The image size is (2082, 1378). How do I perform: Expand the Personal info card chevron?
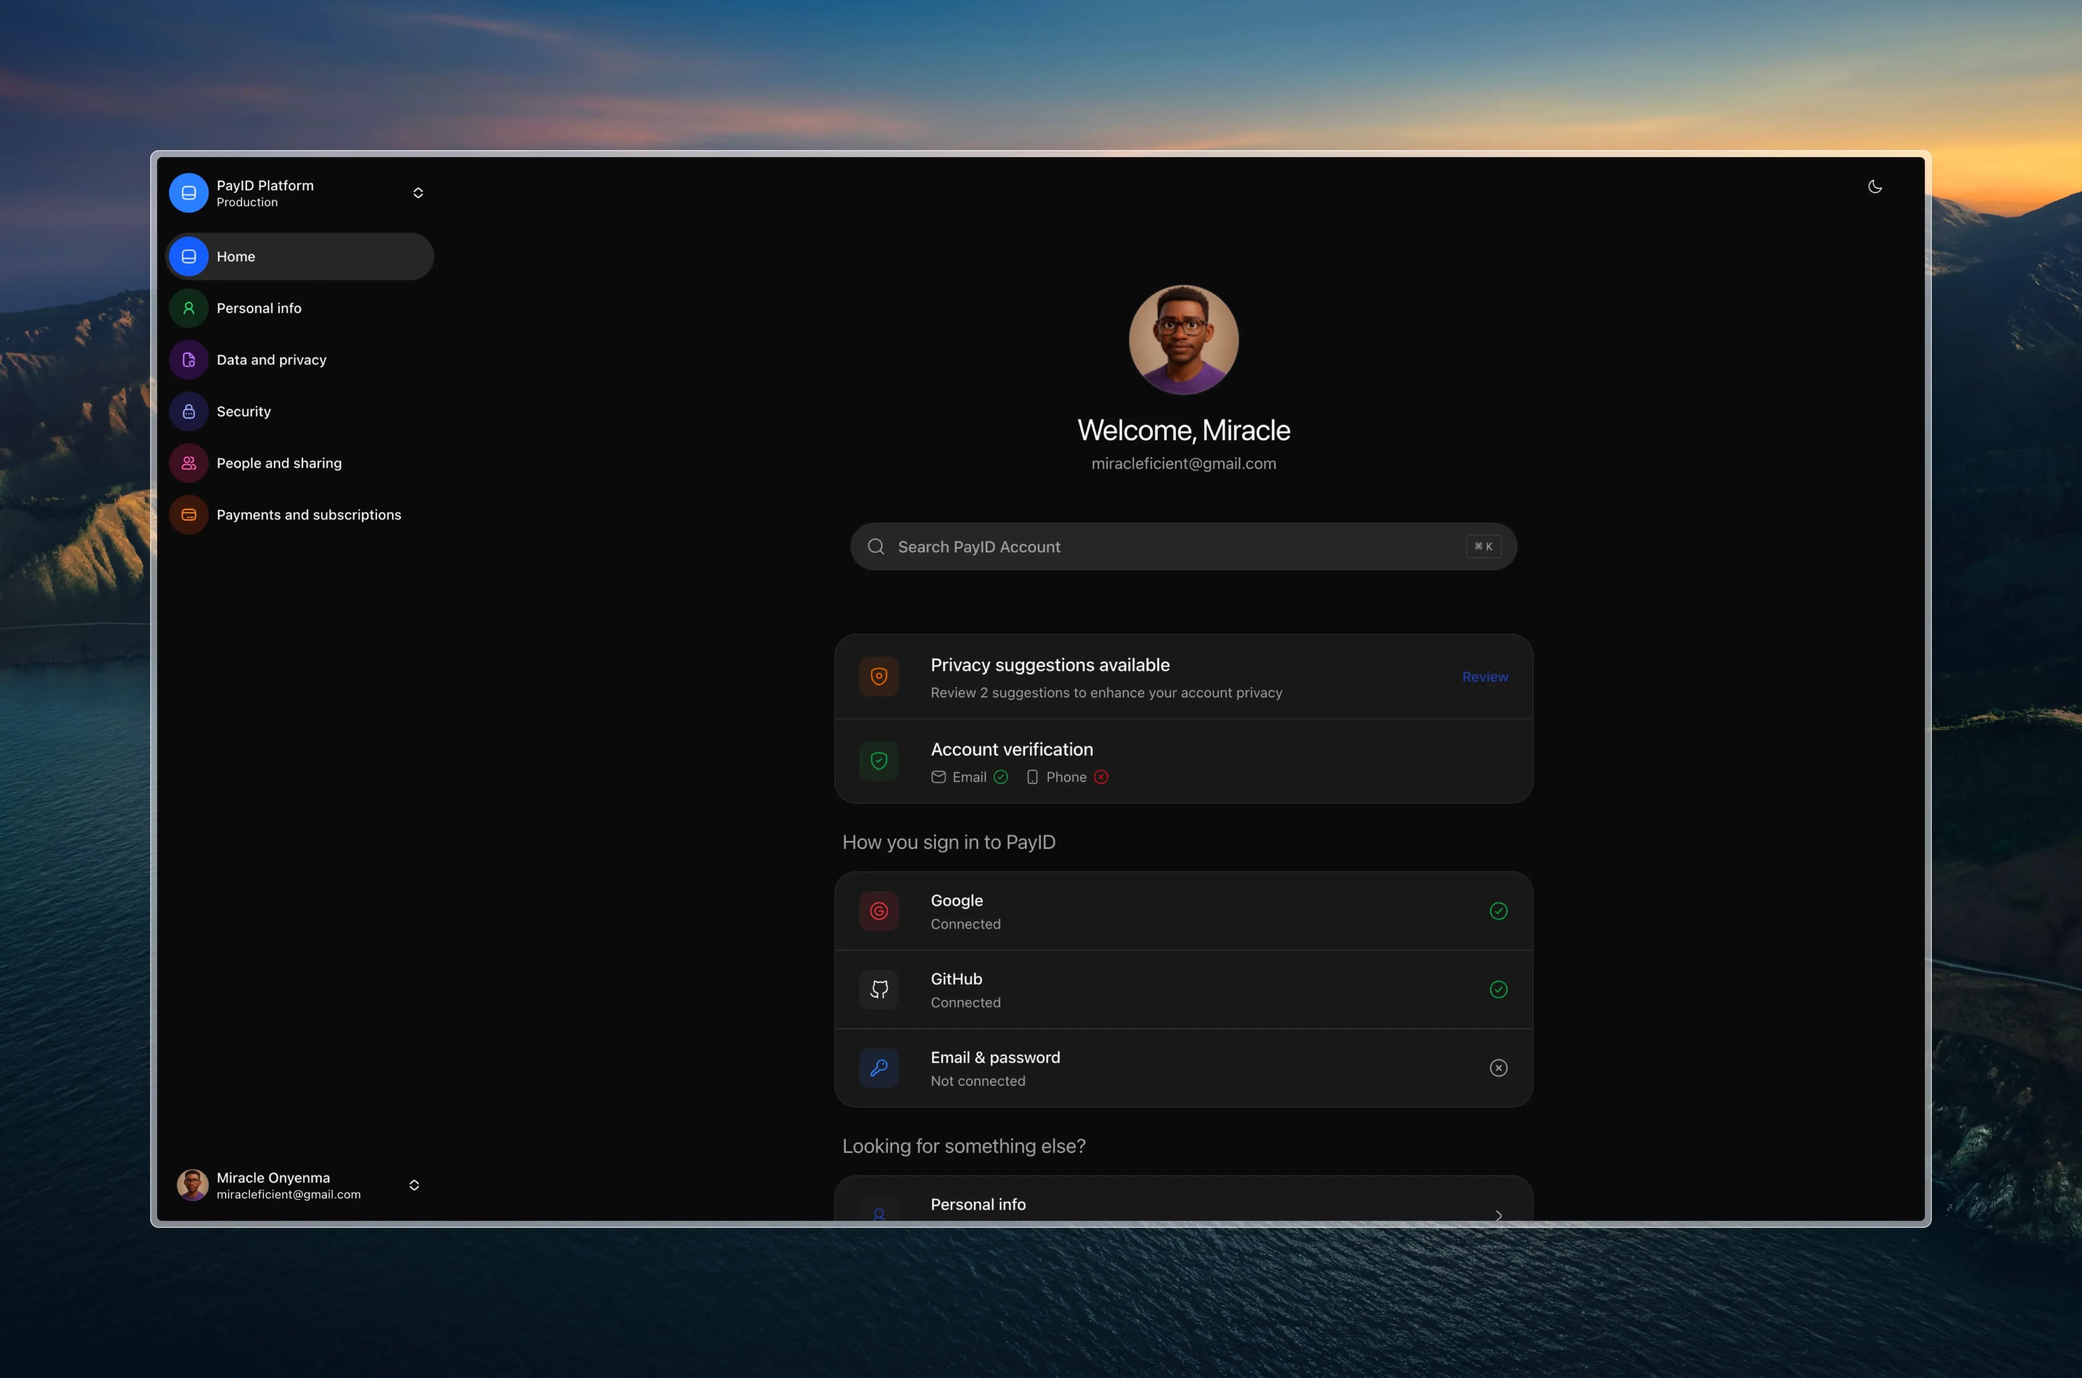tap(1499, 1215)
